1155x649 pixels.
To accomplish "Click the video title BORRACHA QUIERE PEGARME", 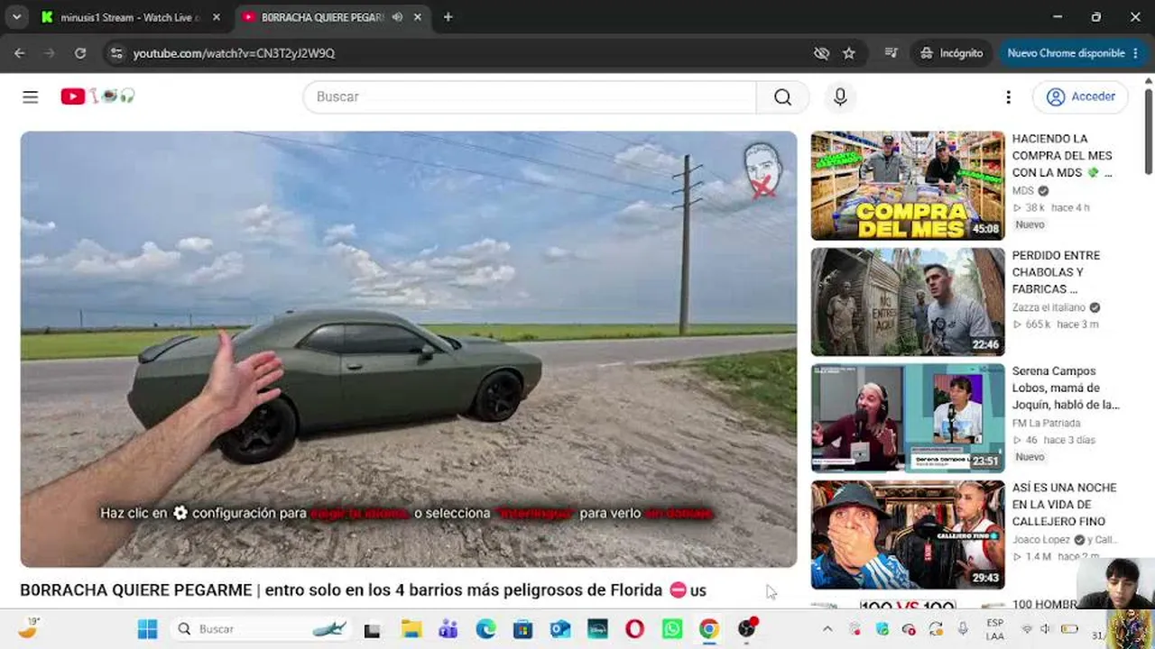I will point(363,590).
